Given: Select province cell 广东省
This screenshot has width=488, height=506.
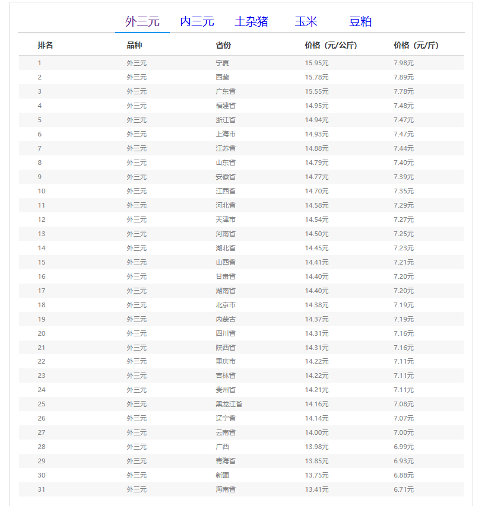Looking at the screenshot, I should [226, 91].
